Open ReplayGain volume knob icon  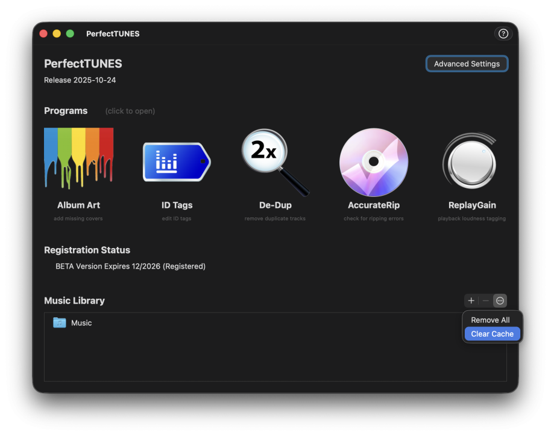[x=471, y=162]
